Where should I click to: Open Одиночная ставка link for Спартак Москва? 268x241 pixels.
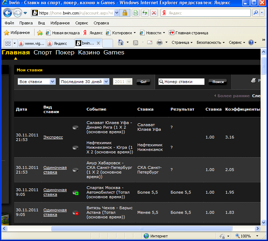pyautogui.click(x=55, y=192)
